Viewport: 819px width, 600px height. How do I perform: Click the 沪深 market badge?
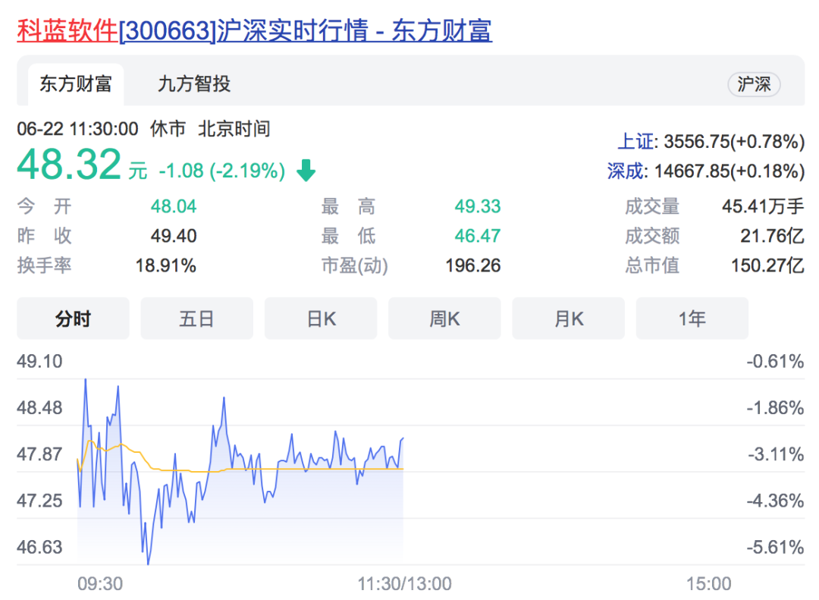pyautogui.click(x=753, y=84)
